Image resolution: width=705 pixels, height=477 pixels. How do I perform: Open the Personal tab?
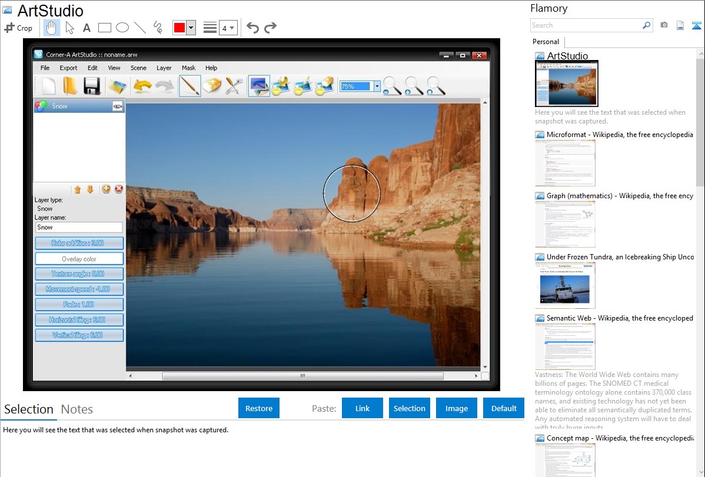546,42
